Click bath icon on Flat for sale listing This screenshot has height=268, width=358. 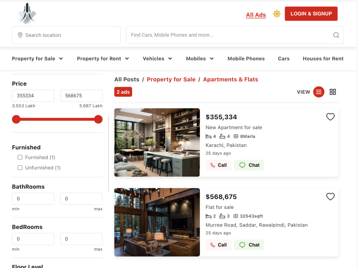coord(222,216)
